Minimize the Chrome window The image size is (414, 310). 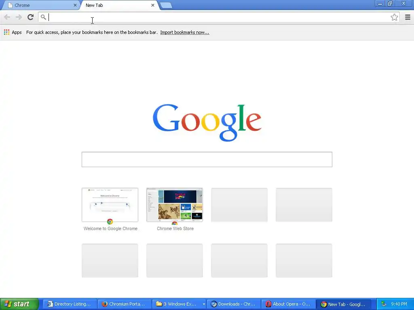coord(380,3)
